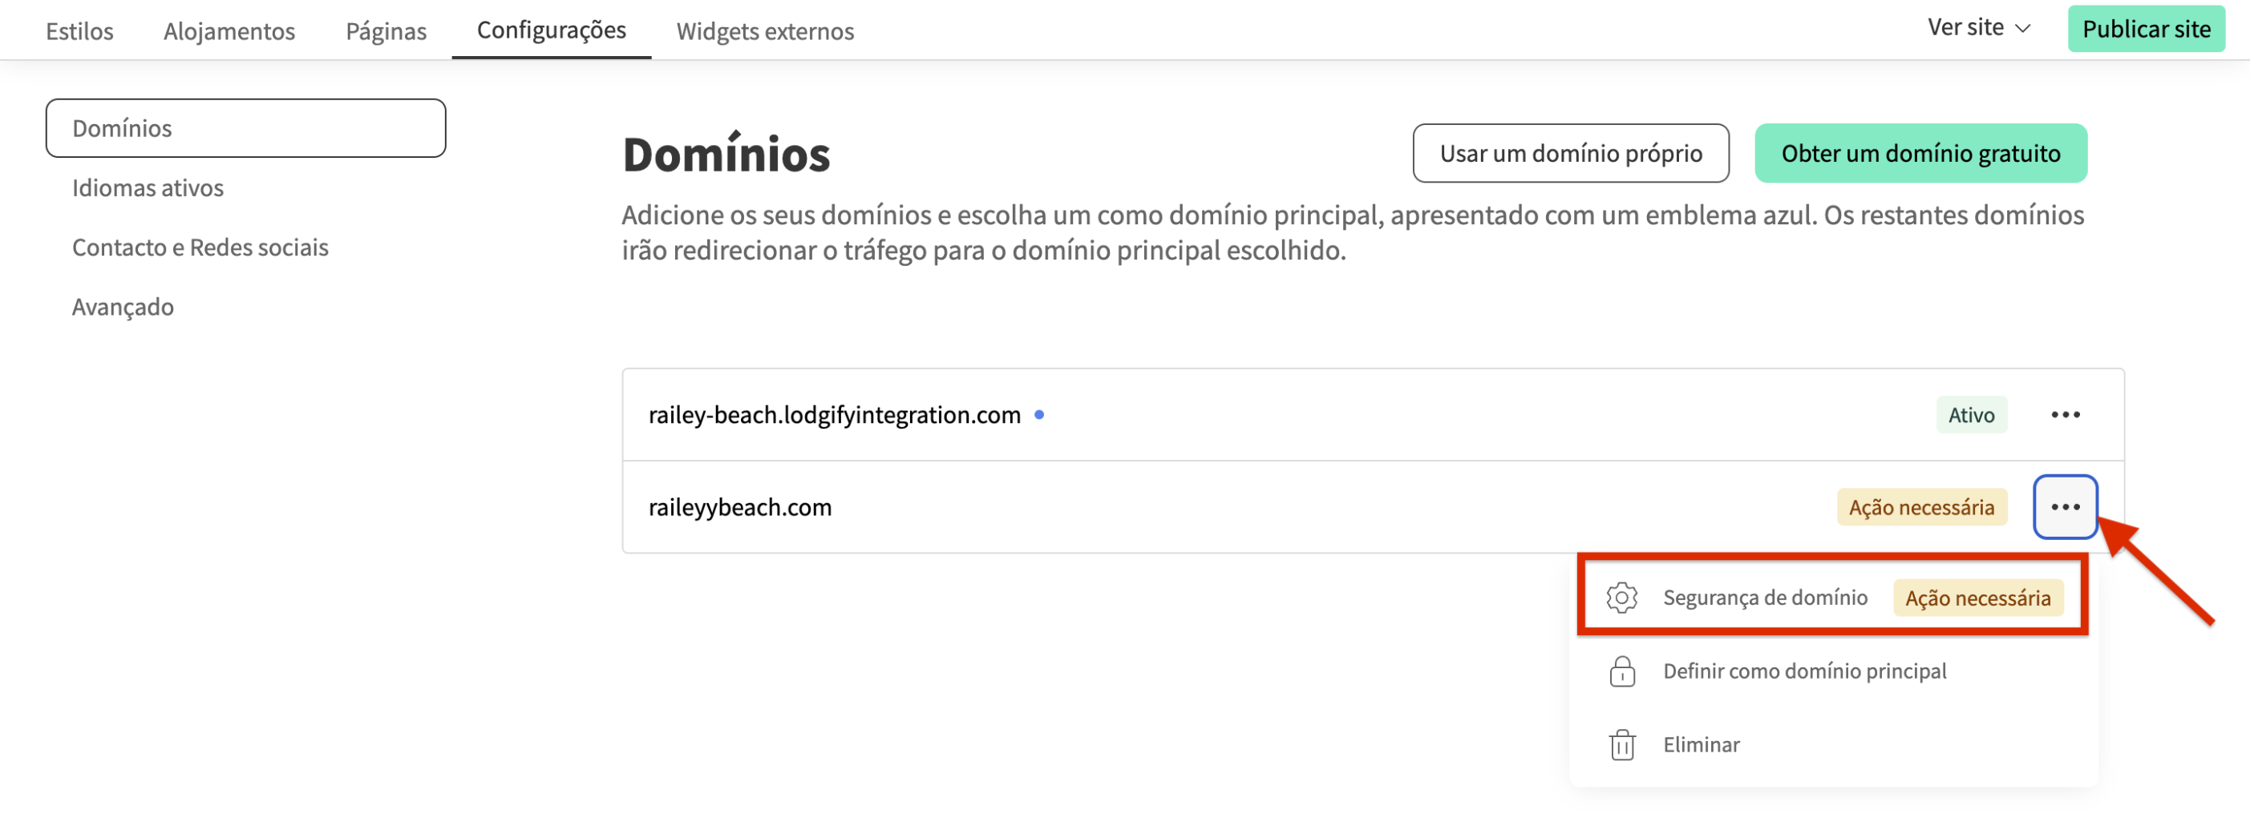Click the Ativo status badge

coord(1972,414)
